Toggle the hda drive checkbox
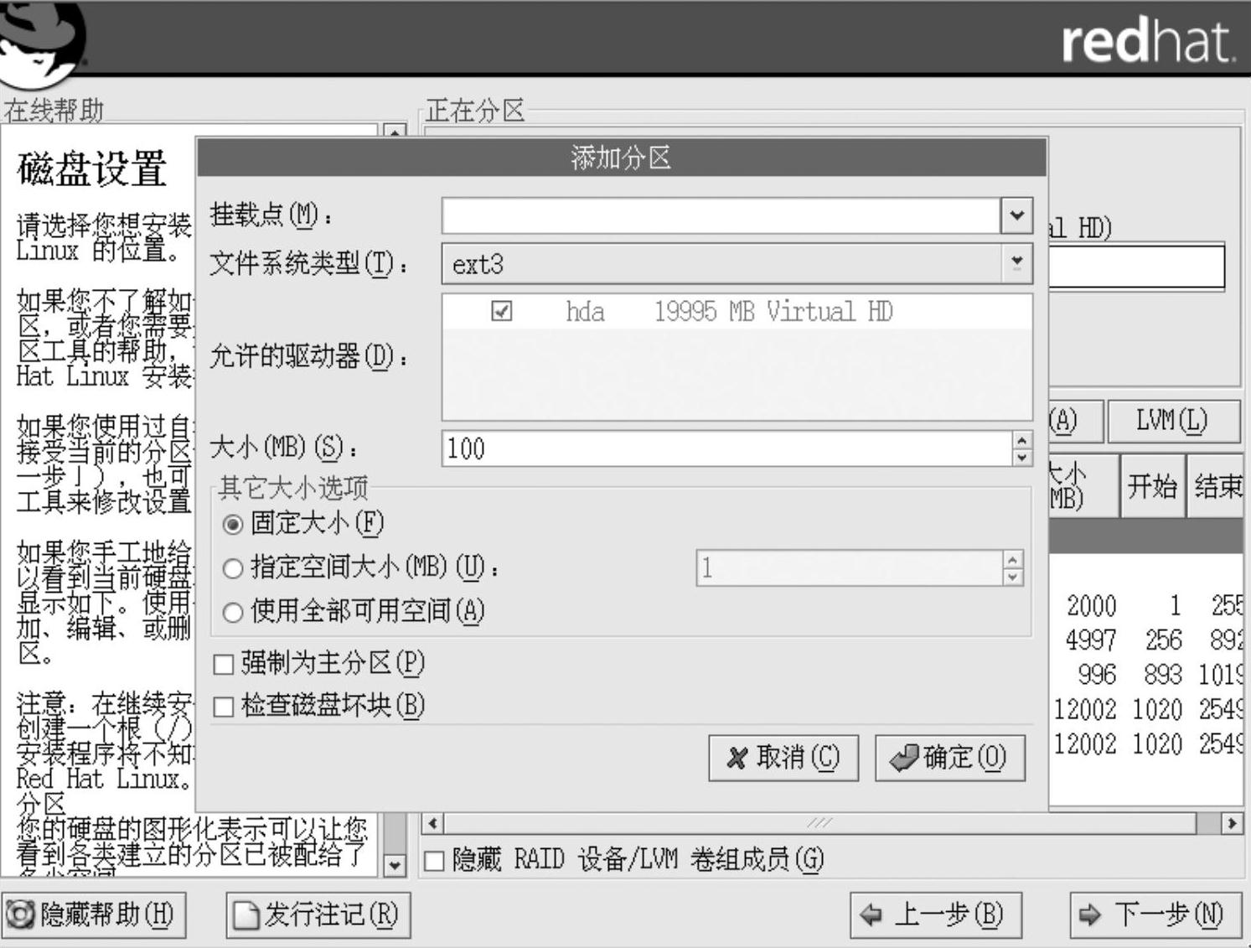 point(501,312)
